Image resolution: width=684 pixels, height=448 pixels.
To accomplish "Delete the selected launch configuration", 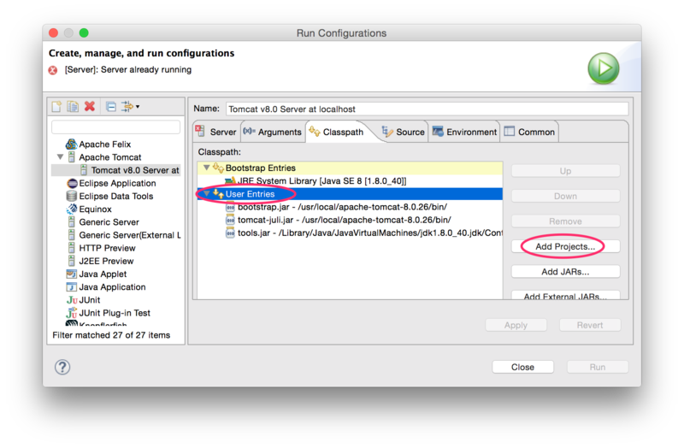I will click(90, 106).
